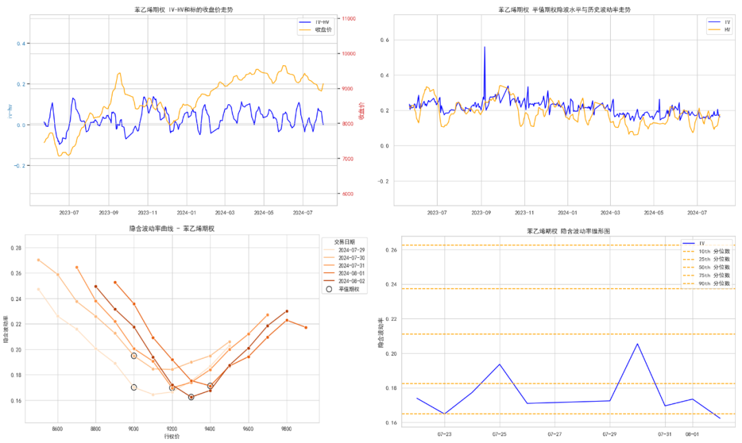
Task: Click the "行权价" x-axis label
Action: click(x=172, y=437)
